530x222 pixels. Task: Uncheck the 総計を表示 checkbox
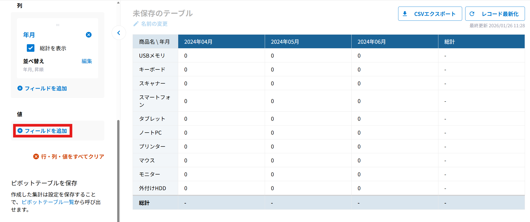tap(31, 48)
